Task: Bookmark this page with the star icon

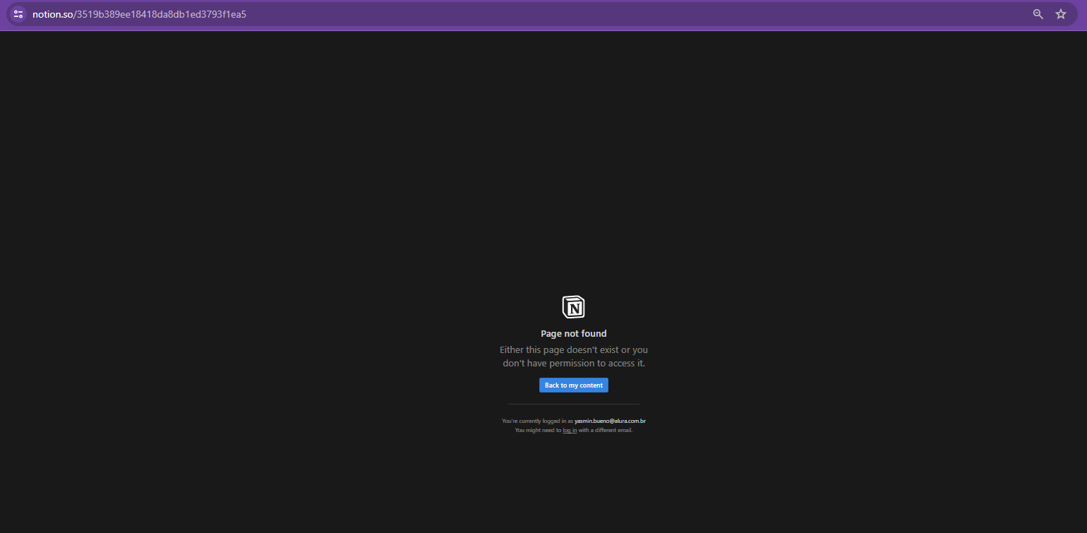Action: (1061, 14)
